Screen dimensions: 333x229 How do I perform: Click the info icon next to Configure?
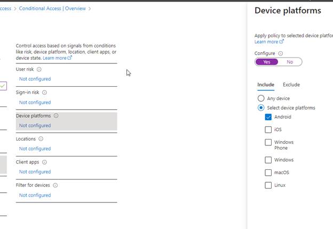[x=281, y=53]
